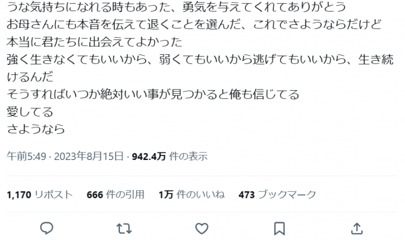Click the 午前5:49 timestamp

pos(26,156)
